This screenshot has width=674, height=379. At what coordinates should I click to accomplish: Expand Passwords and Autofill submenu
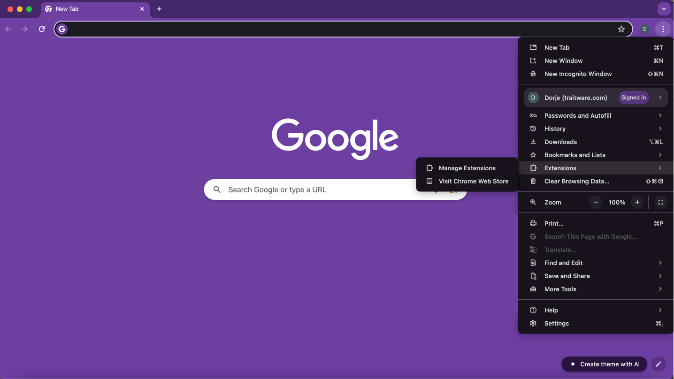596,115
